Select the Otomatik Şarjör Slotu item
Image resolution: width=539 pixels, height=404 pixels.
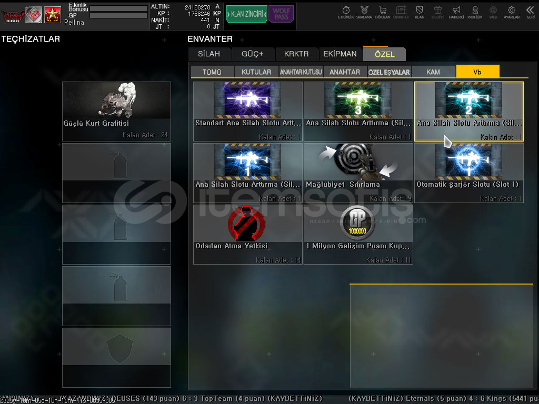coord(469,173)
